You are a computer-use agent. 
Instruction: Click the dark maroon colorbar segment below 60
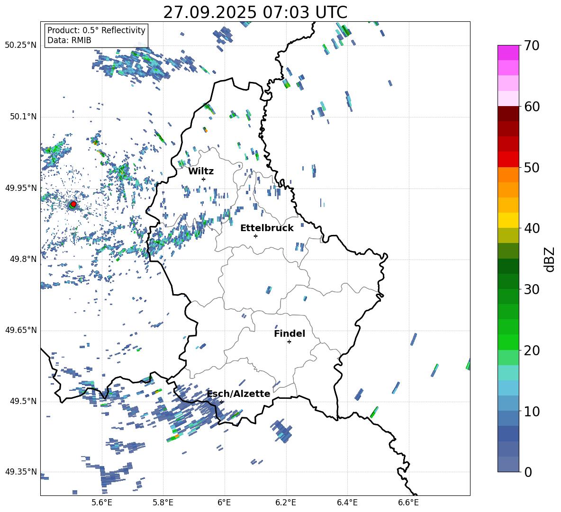(x=508, y=114)
